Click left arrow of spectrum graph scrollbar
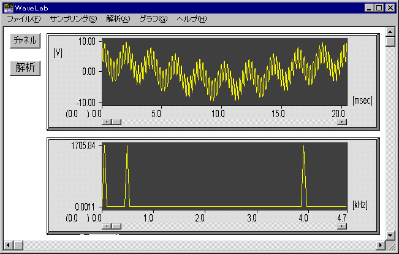This screenshot has height=254, width=399. pyautogui.click(x=107, y=226)
